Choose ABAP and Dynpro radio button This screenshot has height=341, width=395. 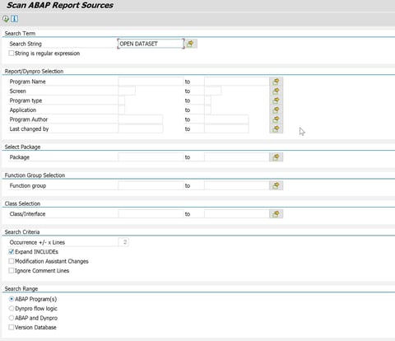[x=12, y=318]
